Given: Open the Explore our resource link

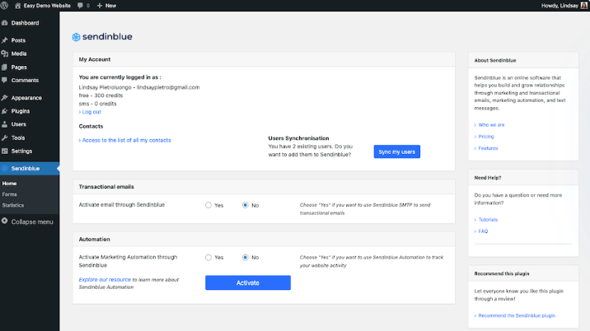Looking at the screenshot, I should (x=105, y=279).
